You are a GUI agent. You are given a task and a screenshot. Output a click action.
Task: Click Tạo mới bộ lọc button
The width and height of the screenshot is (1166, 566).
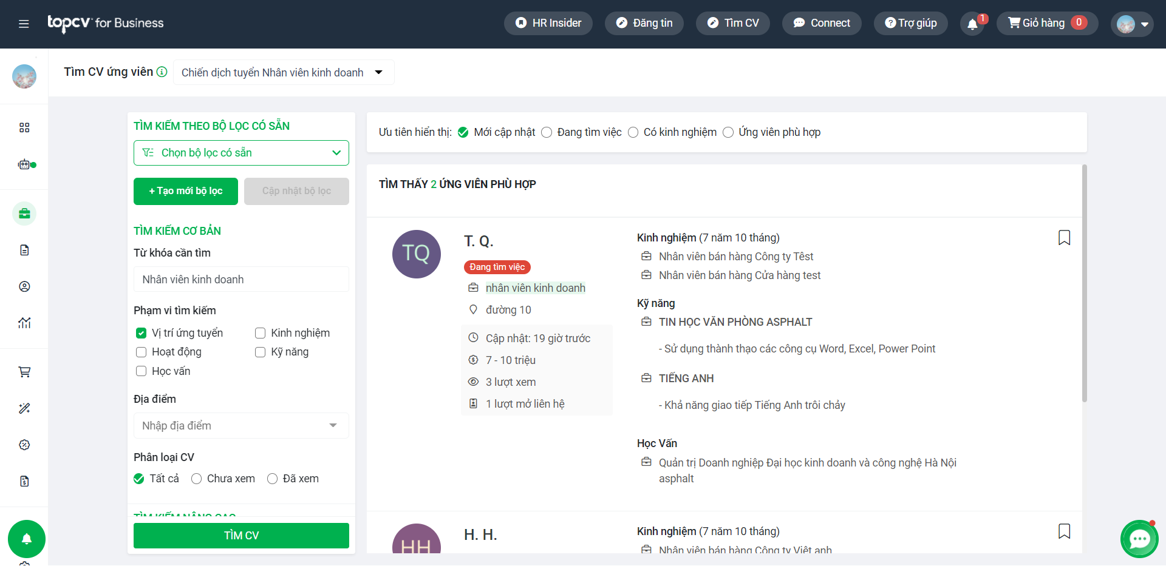pyautogui.click(x=186, y=191)
